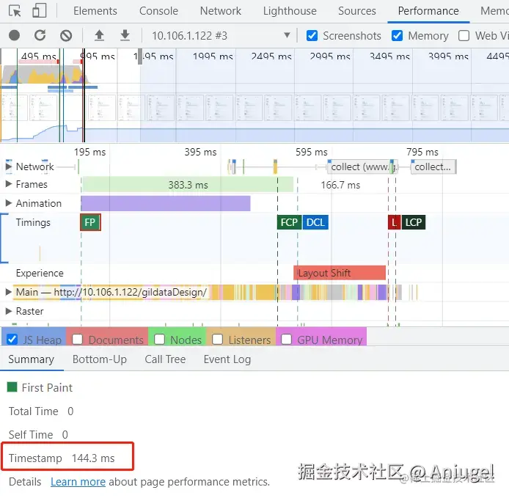Click the purple Animation bar

coord(166,203)
